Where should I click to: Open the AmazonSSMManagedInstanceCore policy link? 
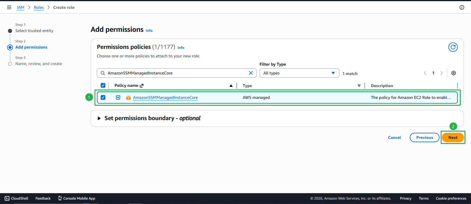(x=165, y=97)
